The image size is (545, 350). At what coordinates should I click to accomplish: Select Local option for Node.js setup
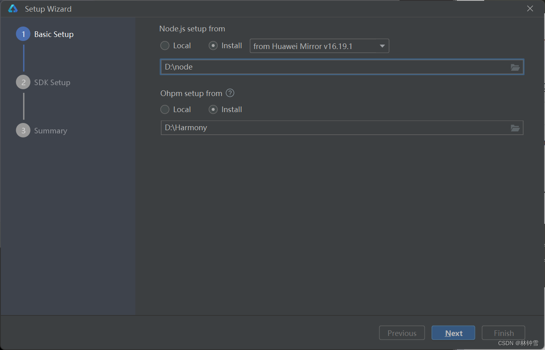tap(176, 46)
